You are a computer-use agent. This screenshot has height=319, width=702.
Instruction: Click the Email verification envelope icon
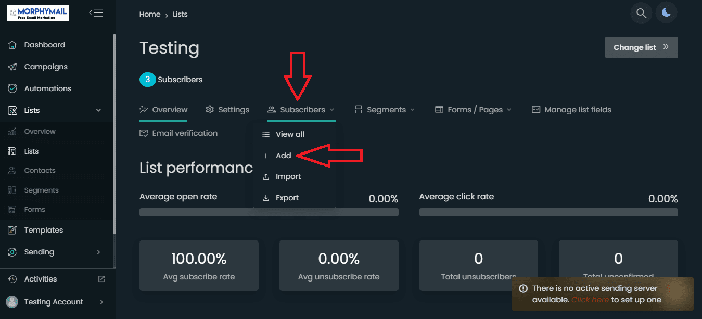[144, 133]
